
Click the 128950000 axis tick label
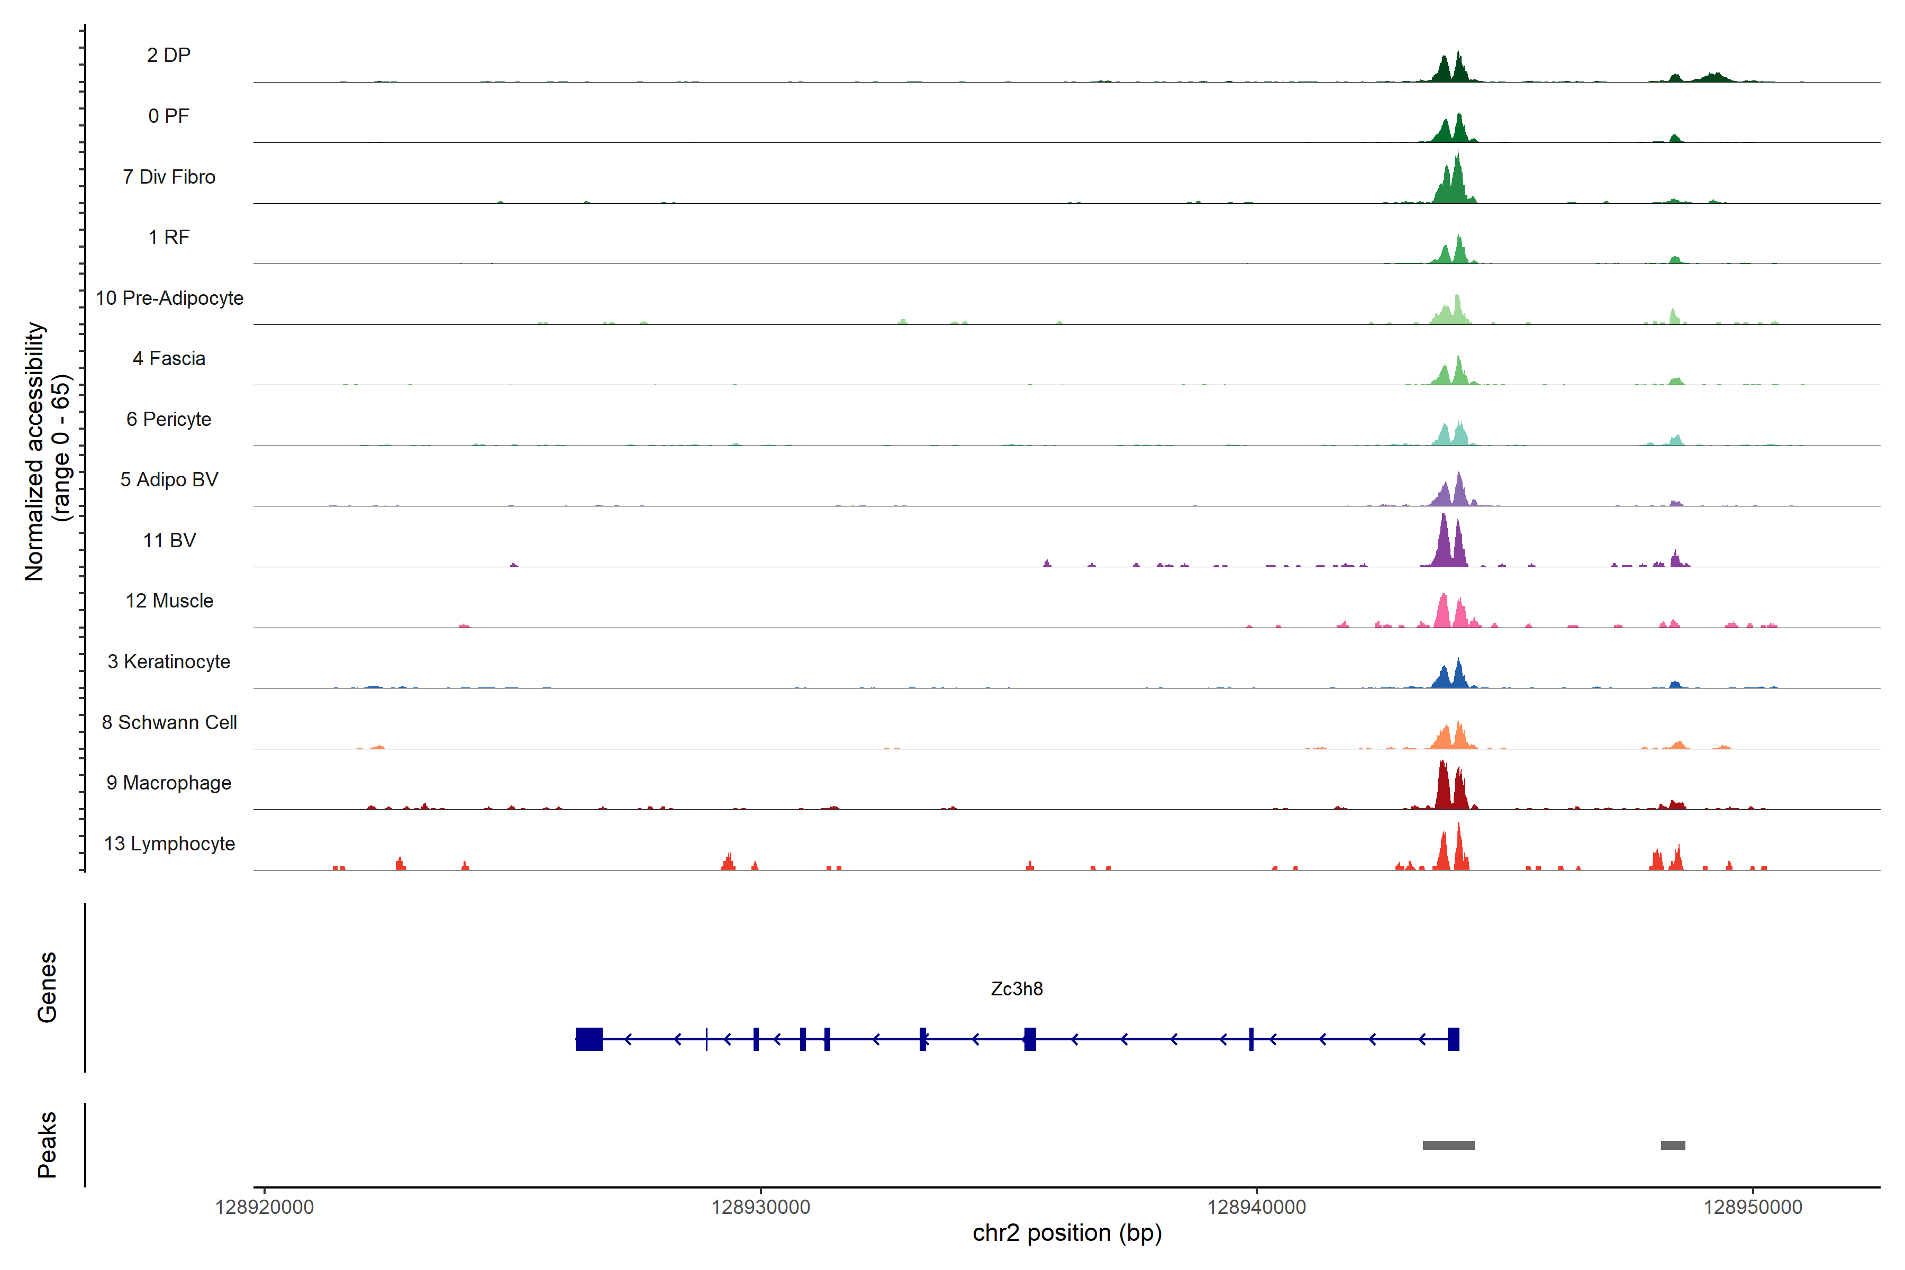point(1753,1207)
